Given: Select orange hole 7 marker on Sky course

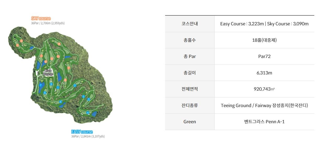Looking at the screenshot, I should tap(69, 68).
